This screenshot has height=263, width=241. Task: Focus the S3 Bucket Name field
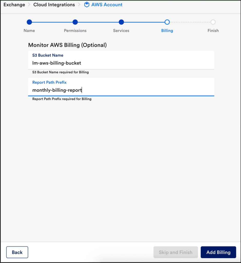[x=121, y=60]
